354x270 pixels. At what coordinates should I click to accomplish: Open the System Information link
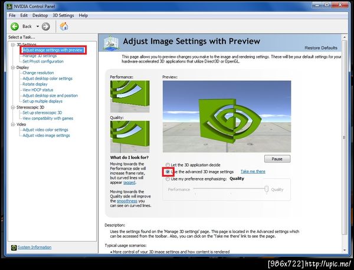(x=35, y=247)
